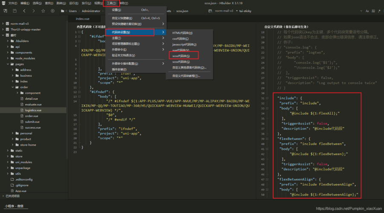
Task: Click the evaluate.vue file icon
Action: [x=22, y=104]
